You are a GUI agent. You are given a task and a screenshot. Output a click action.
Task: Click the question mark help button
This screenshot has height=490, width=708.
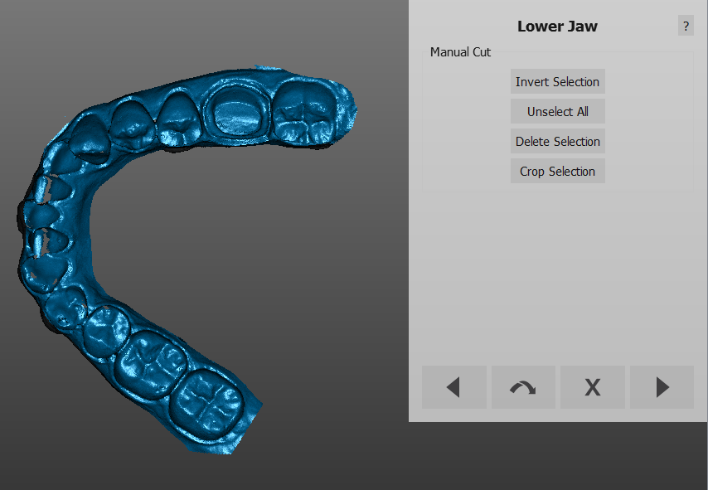coord(686,26)
